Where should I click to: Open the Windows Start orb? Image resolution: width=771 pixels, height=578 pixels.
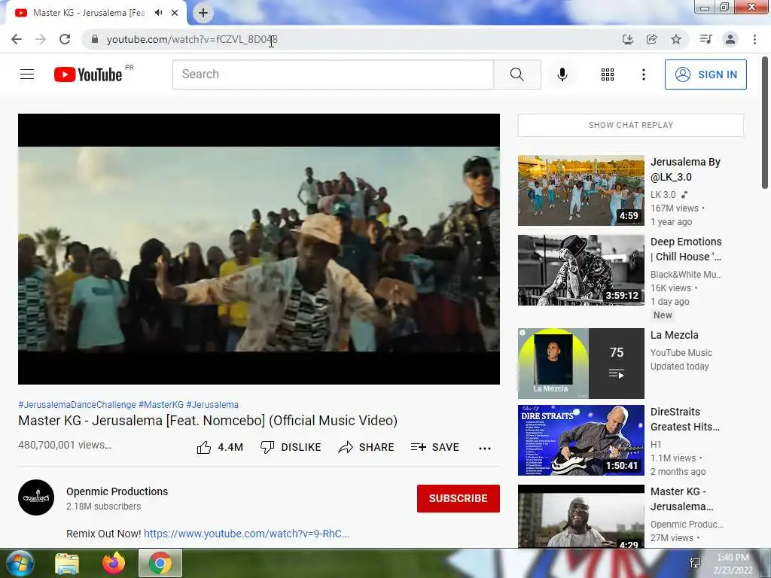tap(20, 563)
